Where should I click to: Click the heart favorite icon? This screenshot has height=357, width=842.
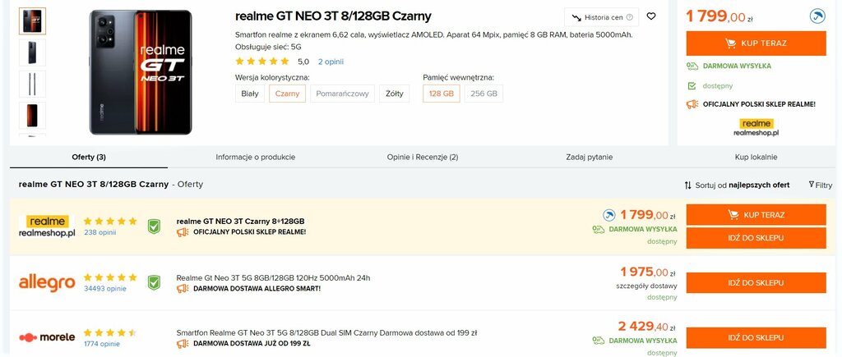[651, 16]
